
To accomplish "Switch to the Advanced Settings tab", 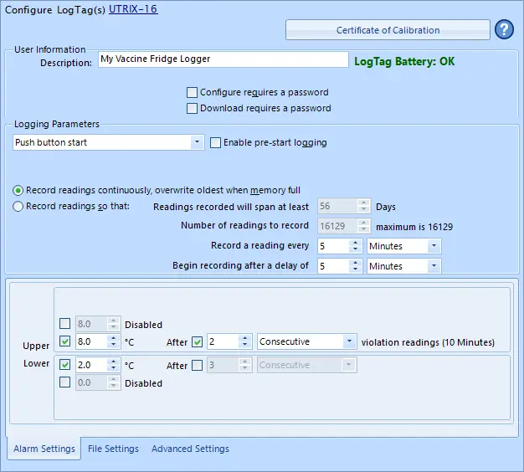I will 190,449.
